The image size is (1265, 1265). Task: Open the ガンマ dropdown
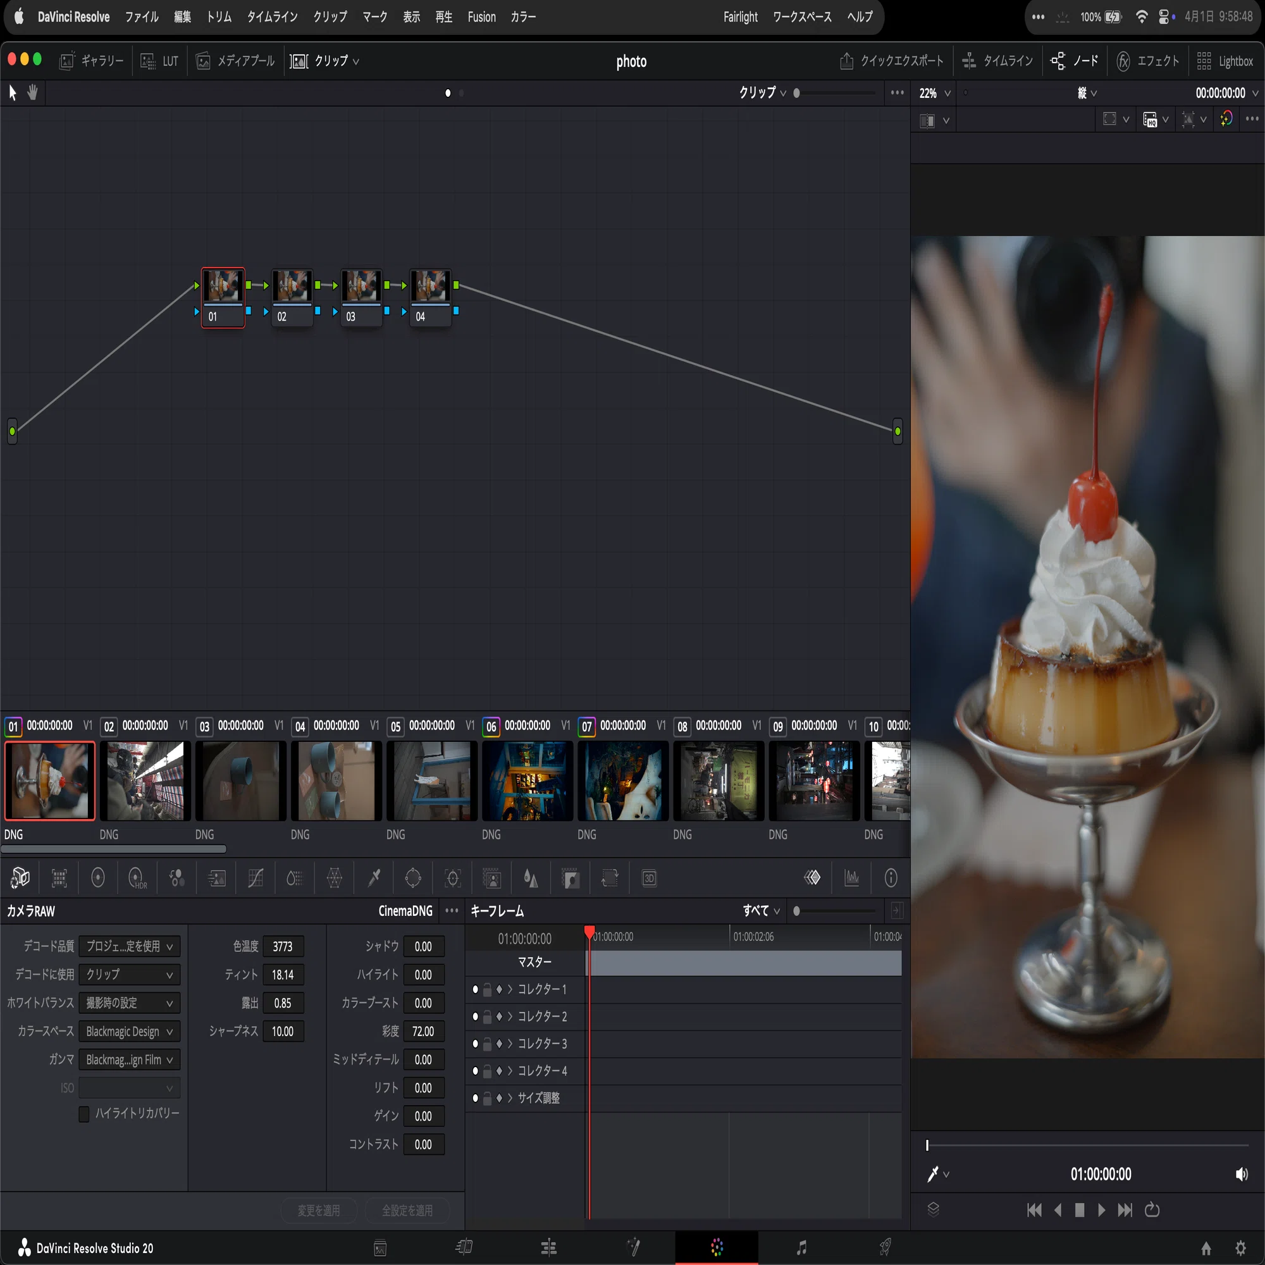[129, 1059]
